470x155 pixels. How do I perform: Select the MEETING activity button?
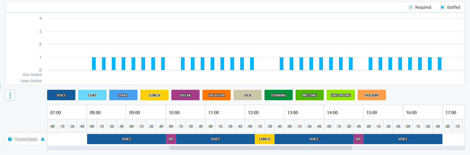310,95
